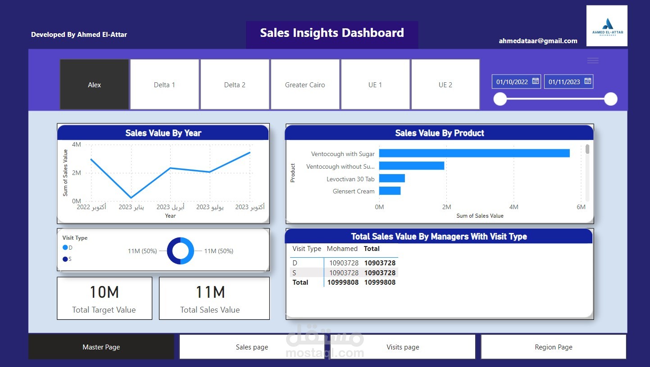Click the يوليو 2023 axis label
This screenshot has width=650, height=367.
coord(210,207)
